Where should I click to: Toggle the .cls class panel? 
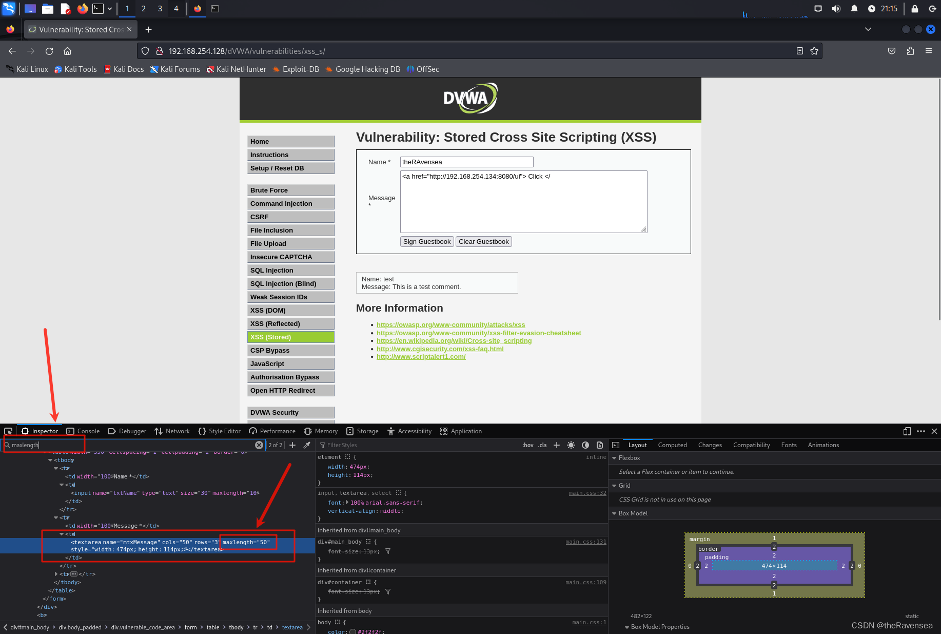point(543,445)
